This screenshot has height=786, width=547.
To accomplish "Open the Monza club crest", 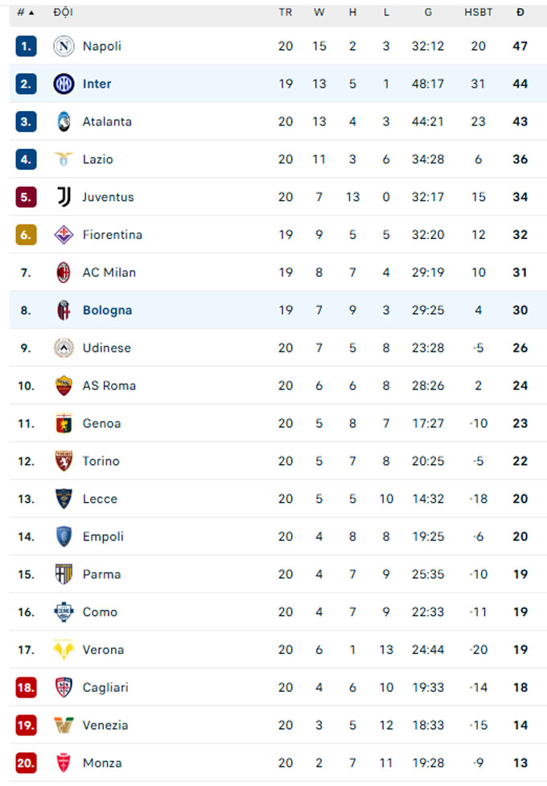I will pos(64,763).
